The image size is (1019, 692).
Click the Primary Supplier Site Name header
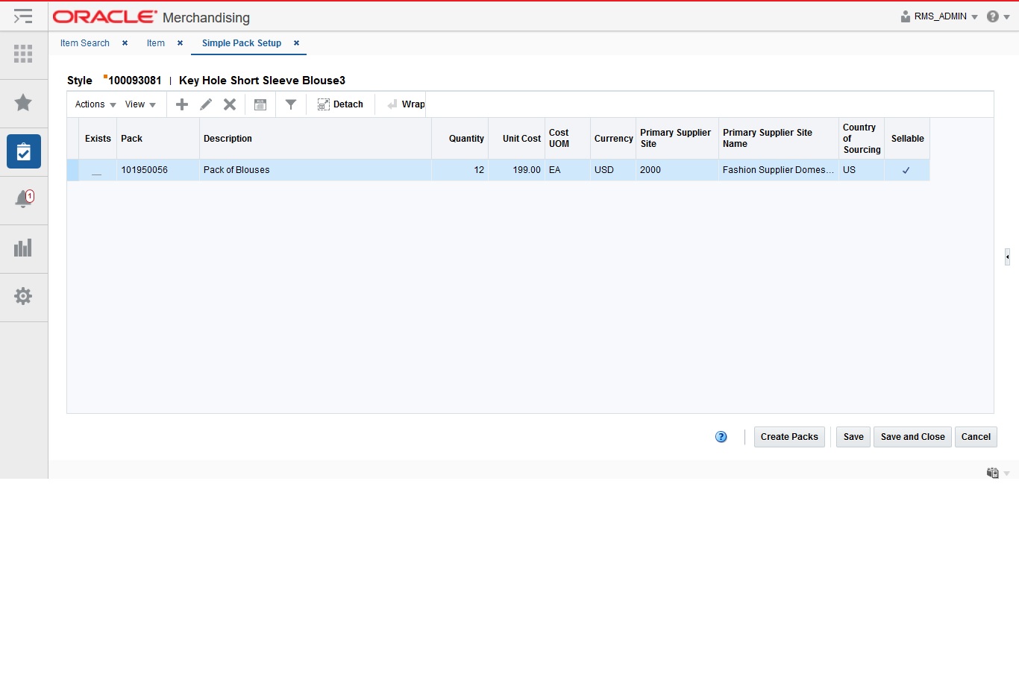779,139
